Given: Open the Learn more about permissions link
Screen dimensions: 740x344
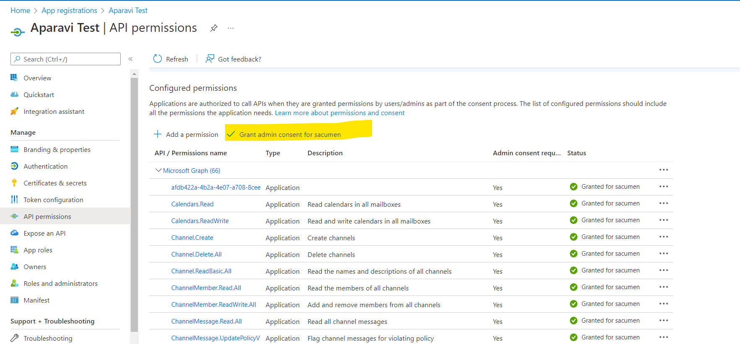Looking at the screenshot, I should 339,113.
